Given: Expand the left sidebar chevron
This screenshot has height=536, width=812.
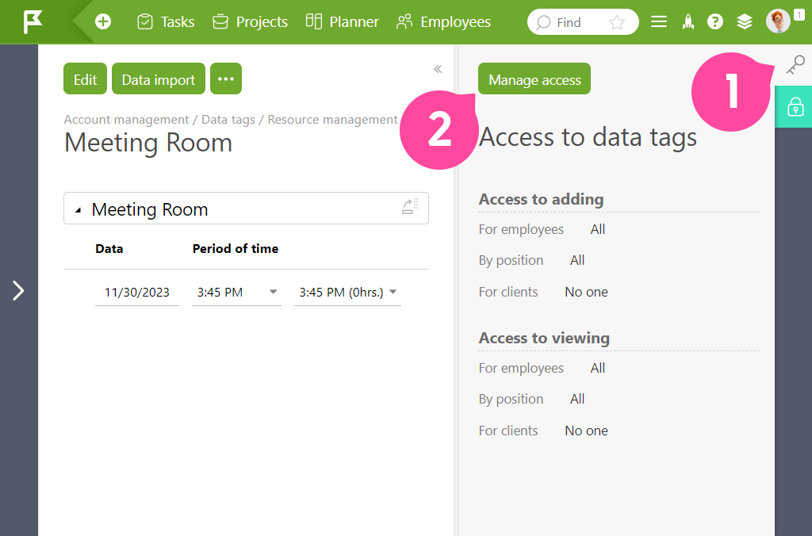Looking at the screenshot, I should click(19, 290).
